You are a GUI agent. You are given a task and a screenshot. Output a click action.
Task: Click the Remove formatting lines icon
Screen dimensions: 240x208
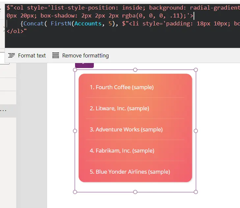(x=56, y=55)
